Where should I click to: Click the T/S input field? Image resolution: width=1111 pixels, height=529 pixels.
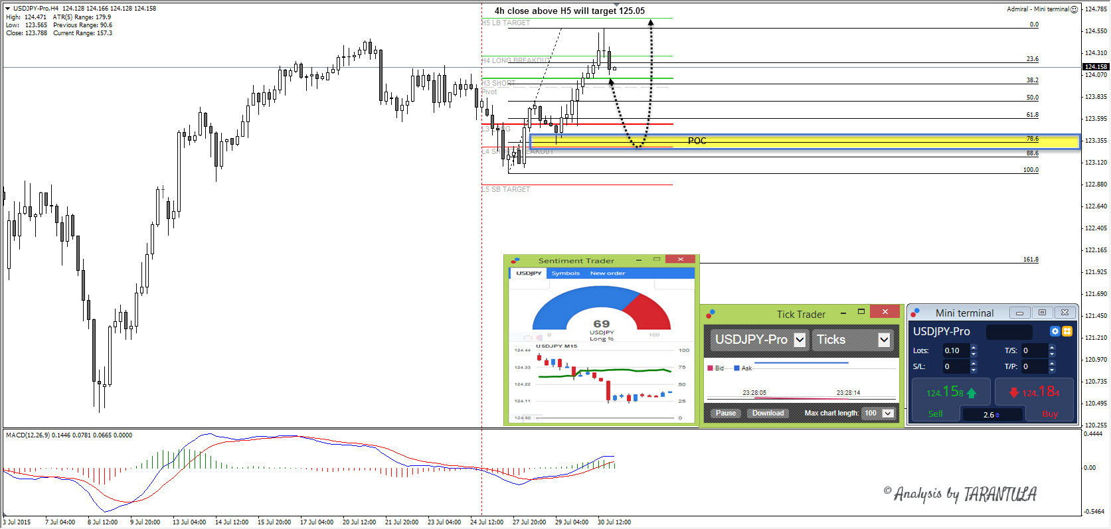pos(1034,350)
